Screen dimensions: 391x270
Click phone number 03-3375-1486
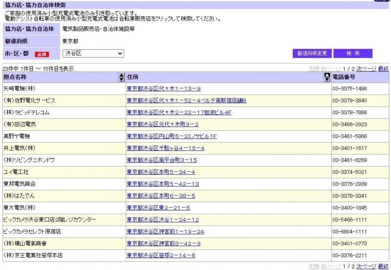tap(349, 89)
